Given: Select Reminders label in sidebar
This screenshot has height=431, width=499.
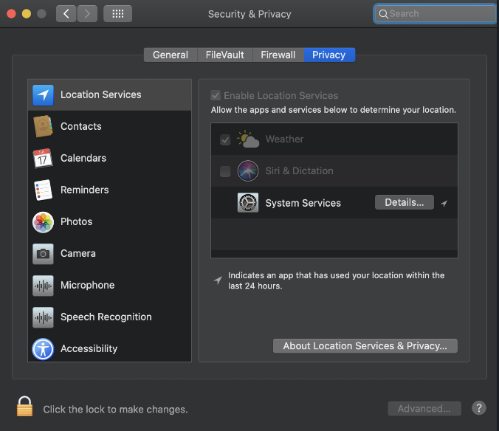Looking at the screenshot, I should [x=85, y=190].
